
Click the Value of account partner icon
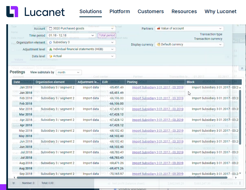(x=159, y=28)
